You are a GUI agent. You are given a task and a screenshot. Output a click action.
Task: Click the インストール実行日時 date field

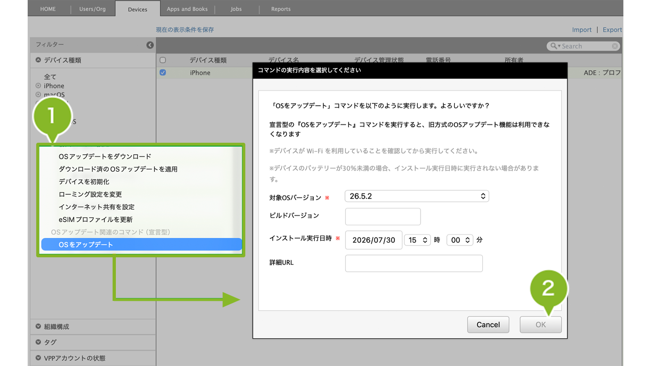point(374,240)
